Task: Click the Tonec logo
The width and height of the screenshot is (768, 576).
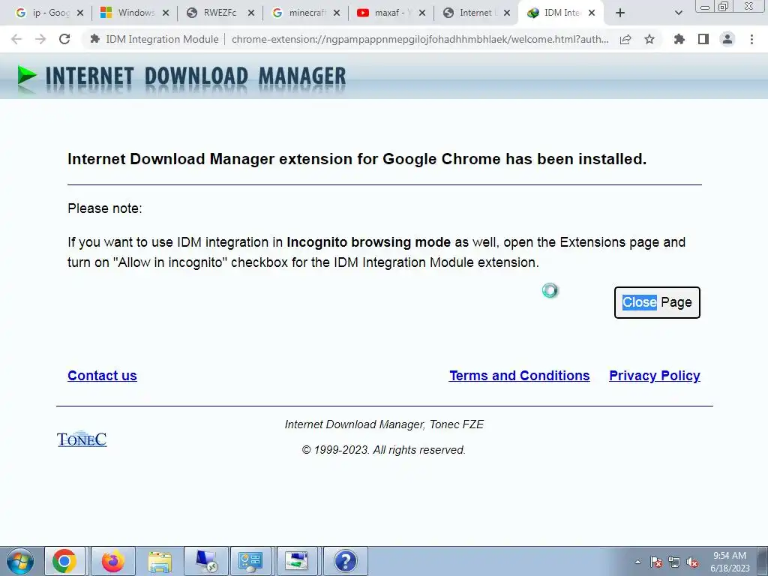Action: 82,439
